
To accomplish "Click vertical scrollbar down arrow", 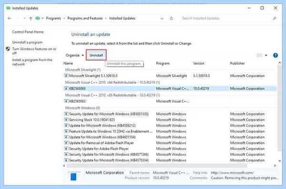I will [x=280, y=161].
